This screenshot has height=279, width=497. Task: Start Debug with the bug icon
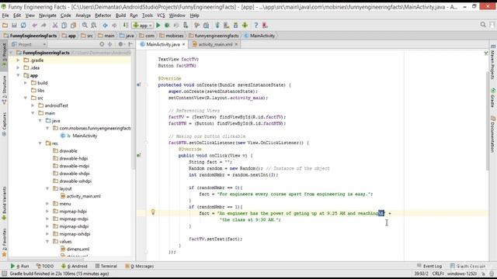pyautogui.click(x=167, y=26)
